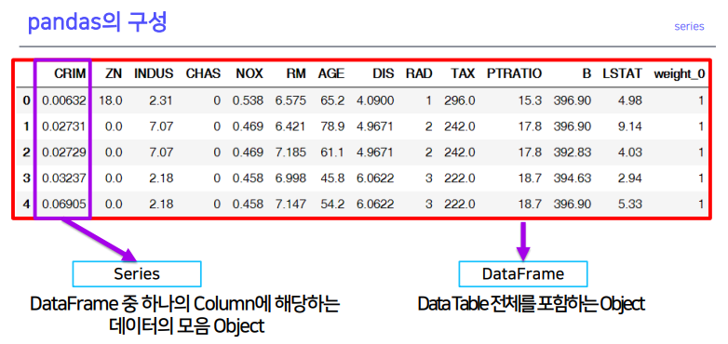
Task: Click CRIM value 0.03237
Action: point(64,178)
